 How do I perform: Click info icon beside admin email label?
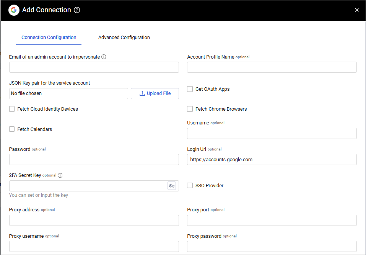[x=104, y=57]
